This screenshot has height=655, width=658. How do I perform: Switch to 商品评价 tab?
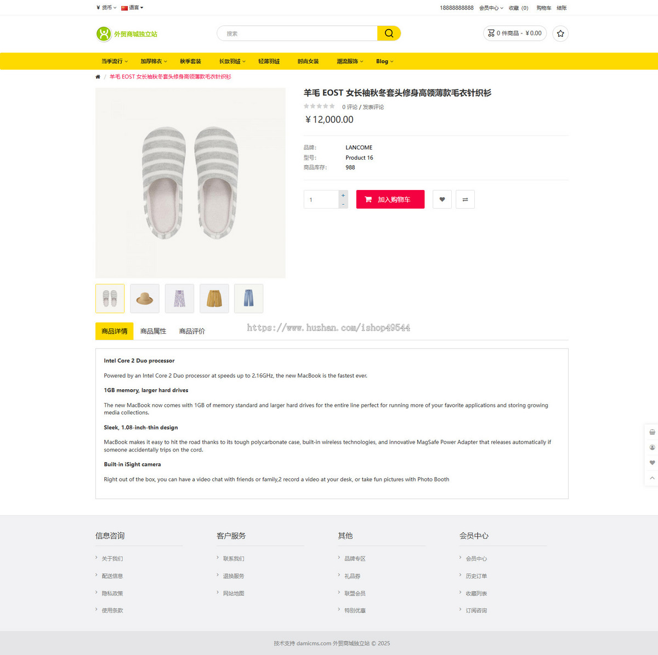(x=192, y=331)
